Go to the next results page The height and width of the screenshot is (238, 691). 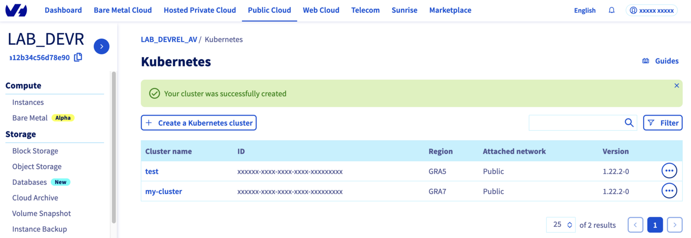tap(675, 225)
